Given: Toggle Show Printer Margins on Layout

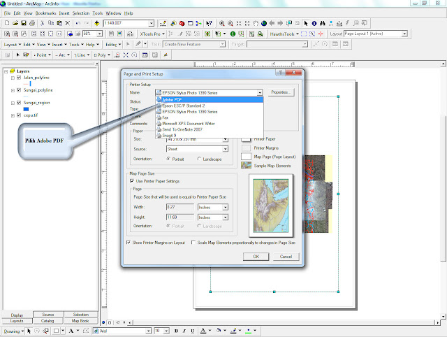Looking at the screenshot, I should [129, 243].
